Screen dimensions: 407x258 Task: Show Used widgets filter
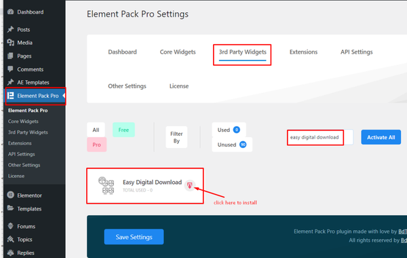coord(229,130)
